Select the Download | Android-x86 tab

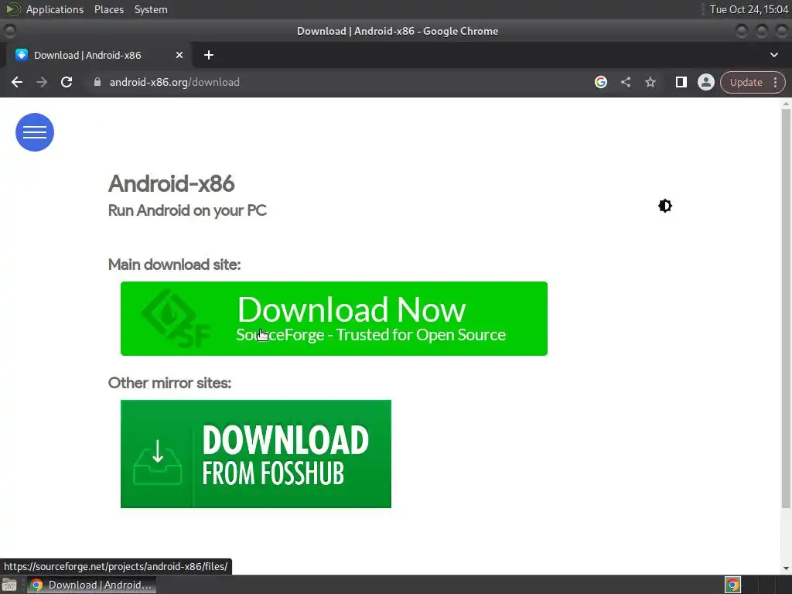(99, 55)
